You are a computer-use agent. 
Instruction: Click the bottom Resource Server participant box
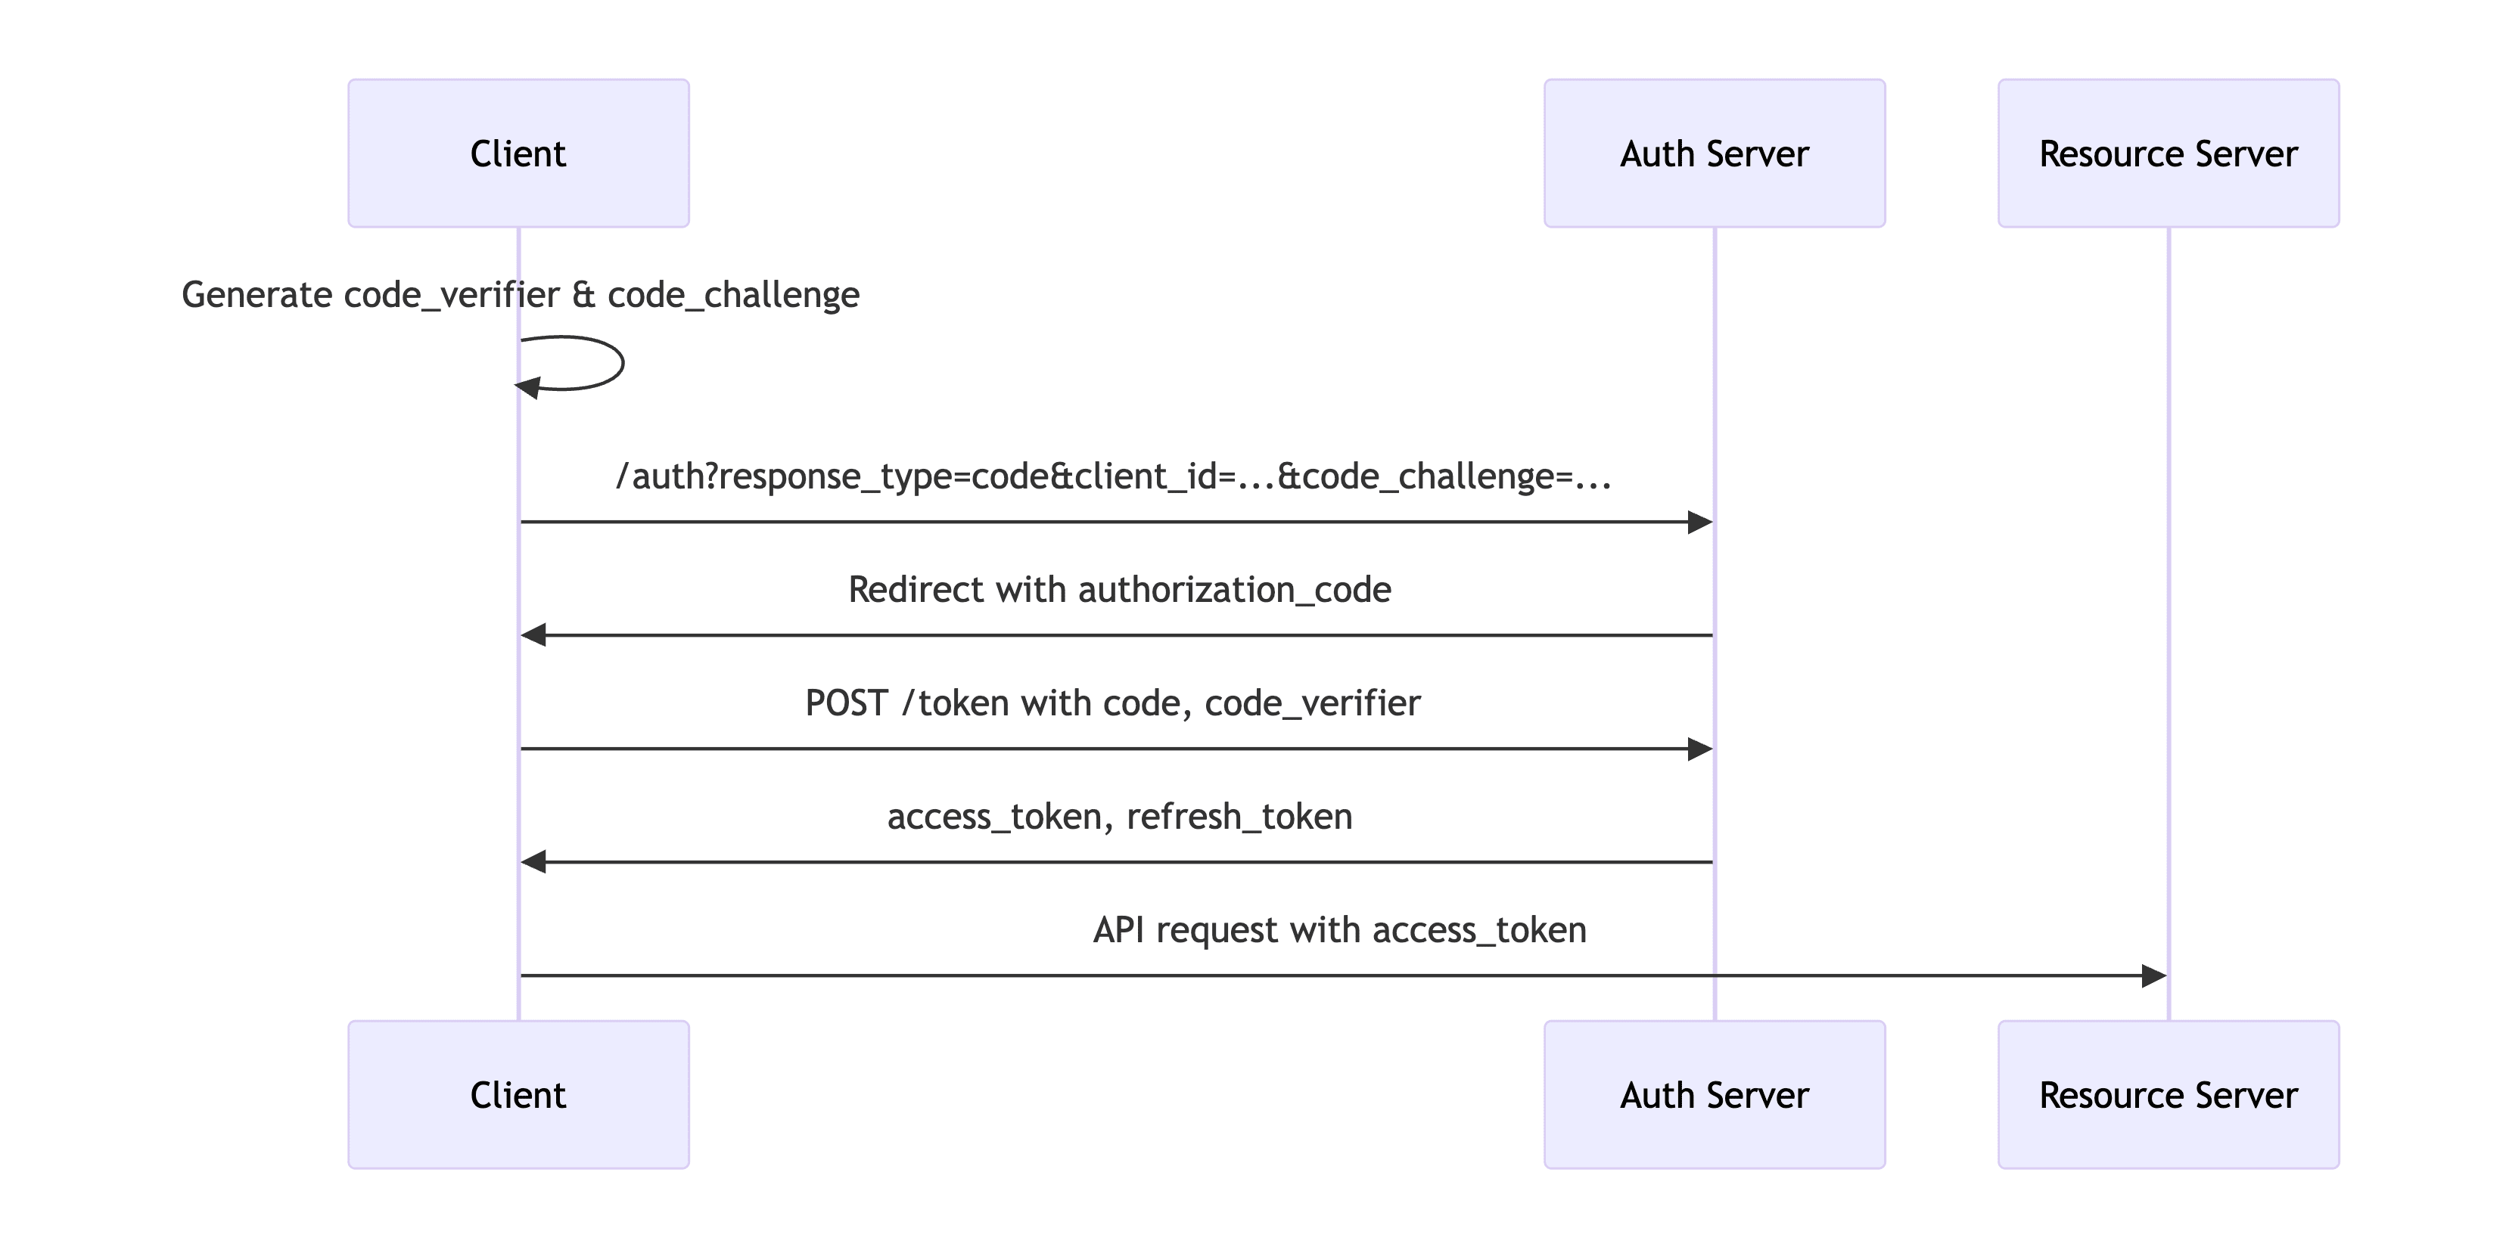click(2168, 1094)
